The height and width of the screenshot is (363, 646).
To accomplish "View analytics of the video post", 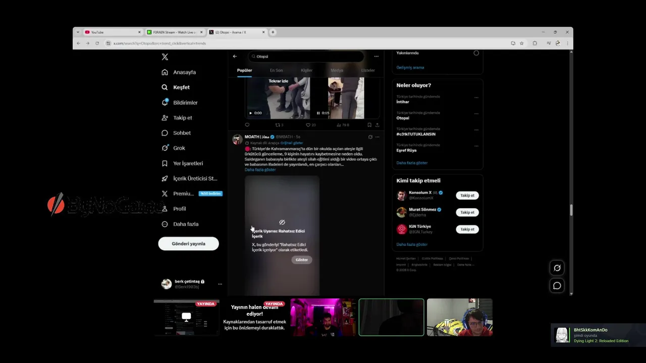I will click(343, 125).
